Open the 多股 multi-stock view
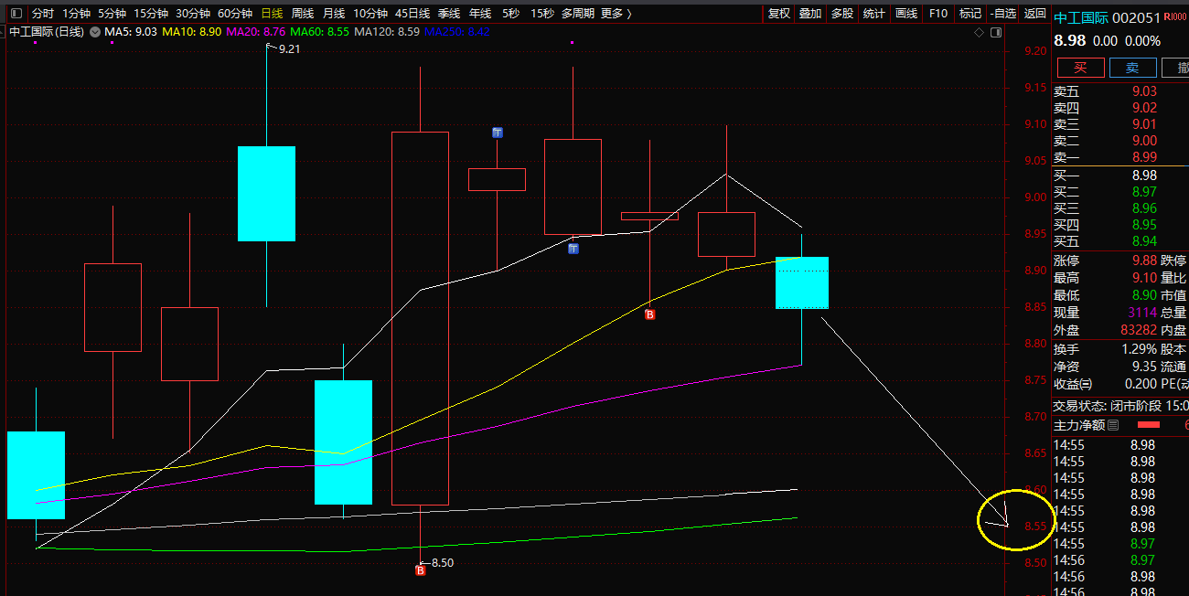Image resolution: width=1189 pixels, height=596 pixels. click(x=842, y=14)
